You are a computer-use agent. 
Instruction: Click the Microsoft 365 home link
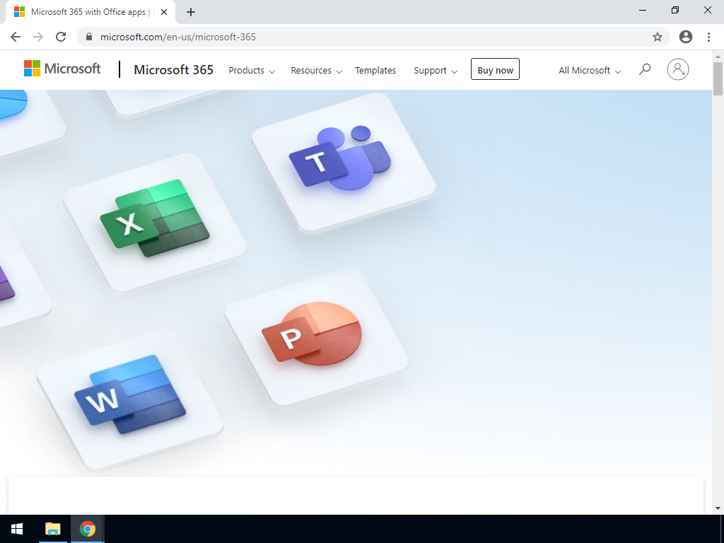[174, 70]
